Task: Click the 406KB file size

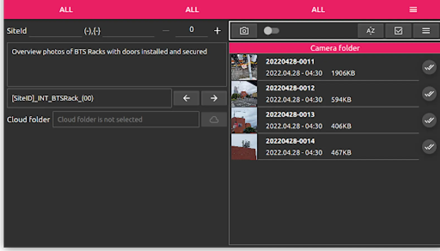Action: 341,126
